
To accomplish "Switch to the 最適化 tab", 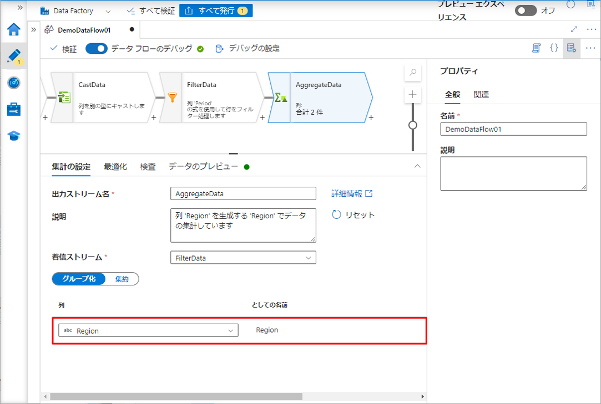I will coord(115,167).
